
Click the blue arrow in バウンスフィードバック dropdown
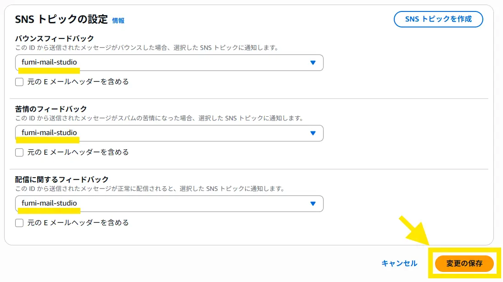point(313,63)
